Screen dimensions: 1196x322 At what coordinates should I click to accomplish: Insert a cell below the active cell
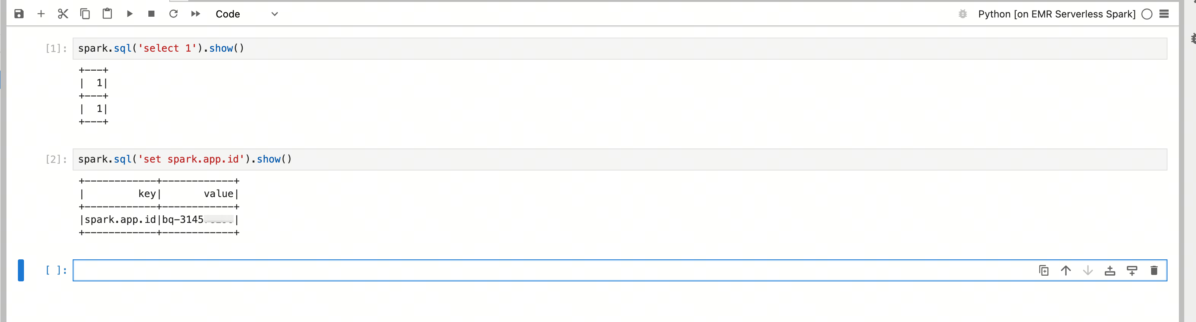[1132, 271]
